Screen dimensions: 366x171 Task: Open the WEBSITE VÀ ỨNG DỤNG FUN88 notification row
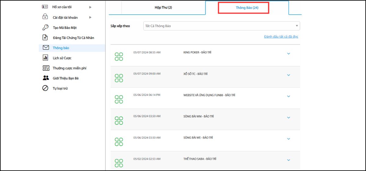(209, 95)
